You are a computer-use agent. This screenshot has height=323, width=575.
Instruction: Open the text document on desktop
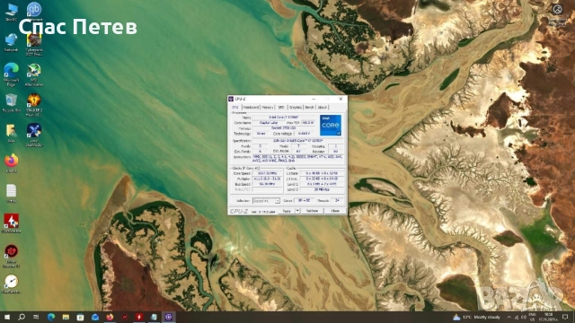[11, 193]
